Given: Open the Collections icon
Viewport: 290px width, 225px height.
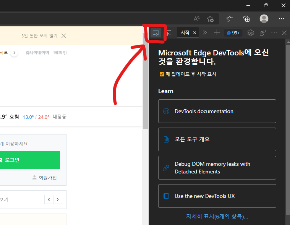Looking at the screenshot, I should 246,19.
